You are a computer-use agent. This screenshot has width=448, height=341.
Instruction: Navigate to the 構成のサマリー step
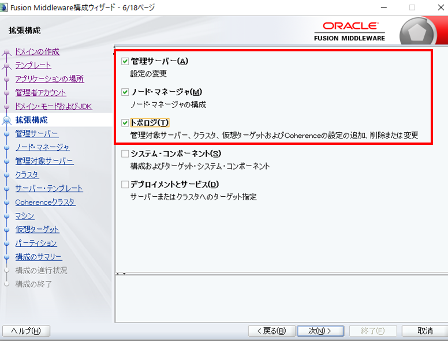tap(39, 257)
